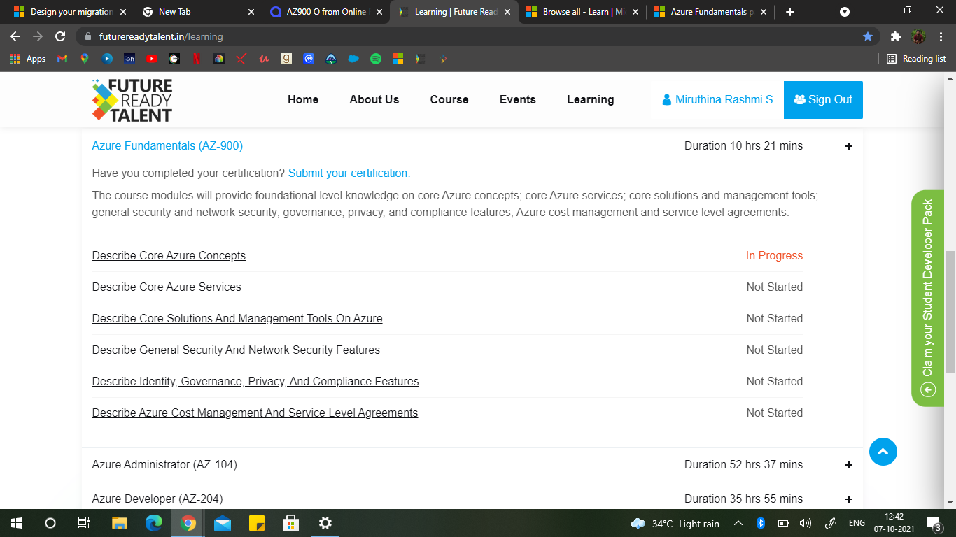
Task: Click the Claim your Student Developer Pack tab
Action: pos(928,298)
